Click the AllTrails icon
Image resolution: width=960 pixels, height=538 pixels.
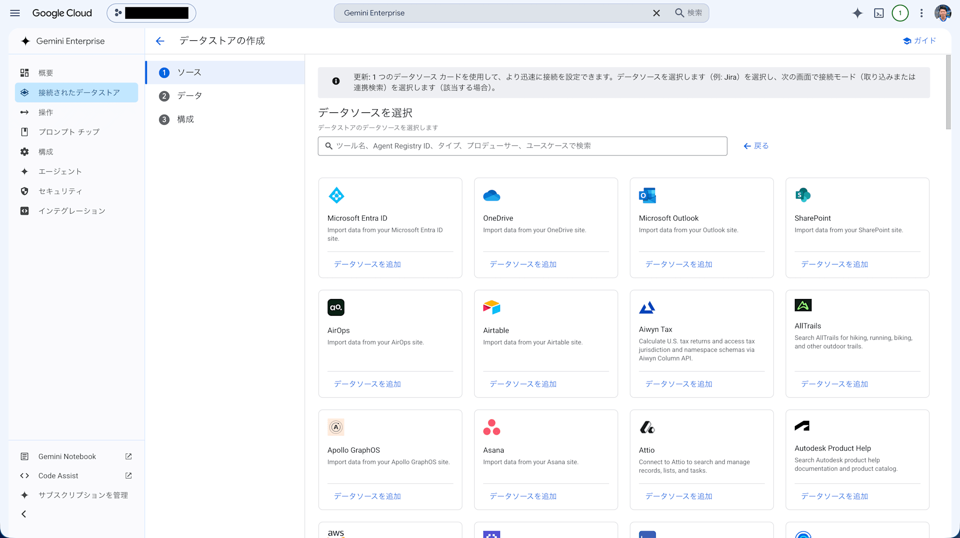point(803,305)
